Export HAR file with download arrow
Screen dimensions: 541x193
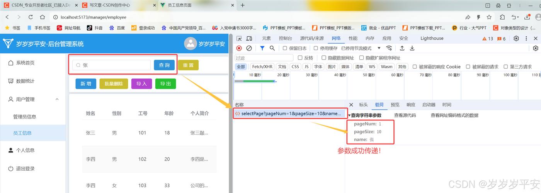point(412,48)
